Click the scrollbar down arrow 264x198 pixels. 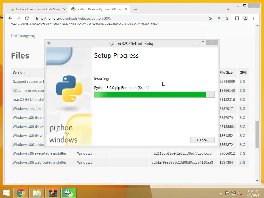257,181
